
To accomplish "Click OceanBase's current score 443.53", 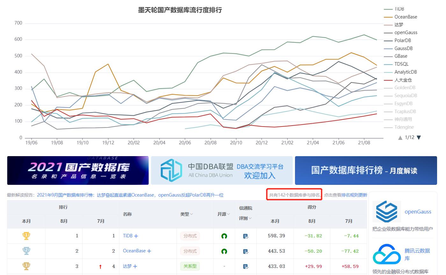I will coord(277,251).
